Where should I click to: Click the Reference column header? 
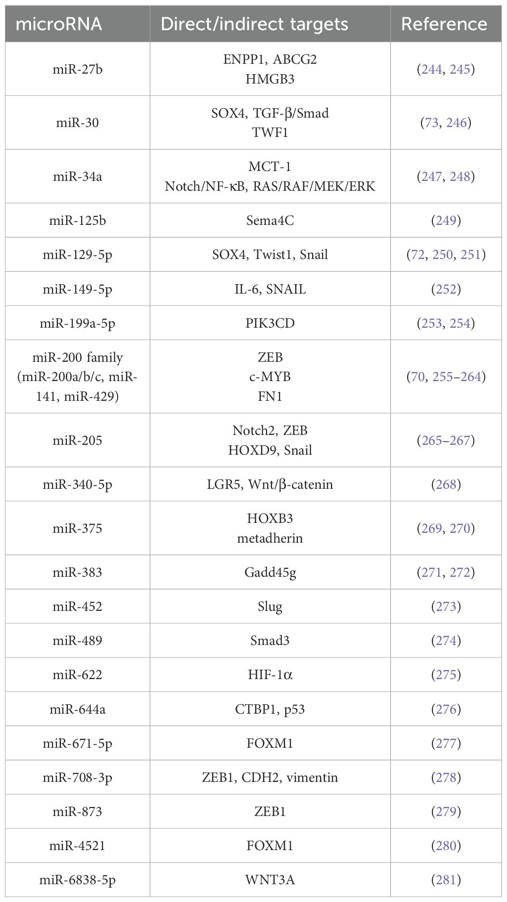click(x=444, y=24)
